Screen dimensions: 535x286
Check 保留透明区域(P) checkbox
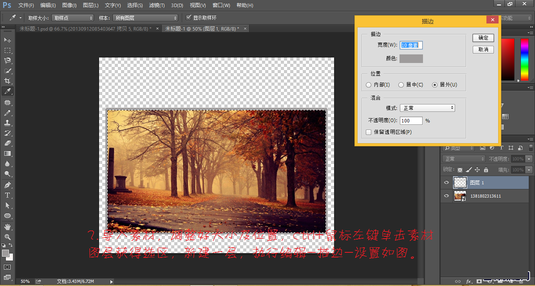[x=369, y=132]
